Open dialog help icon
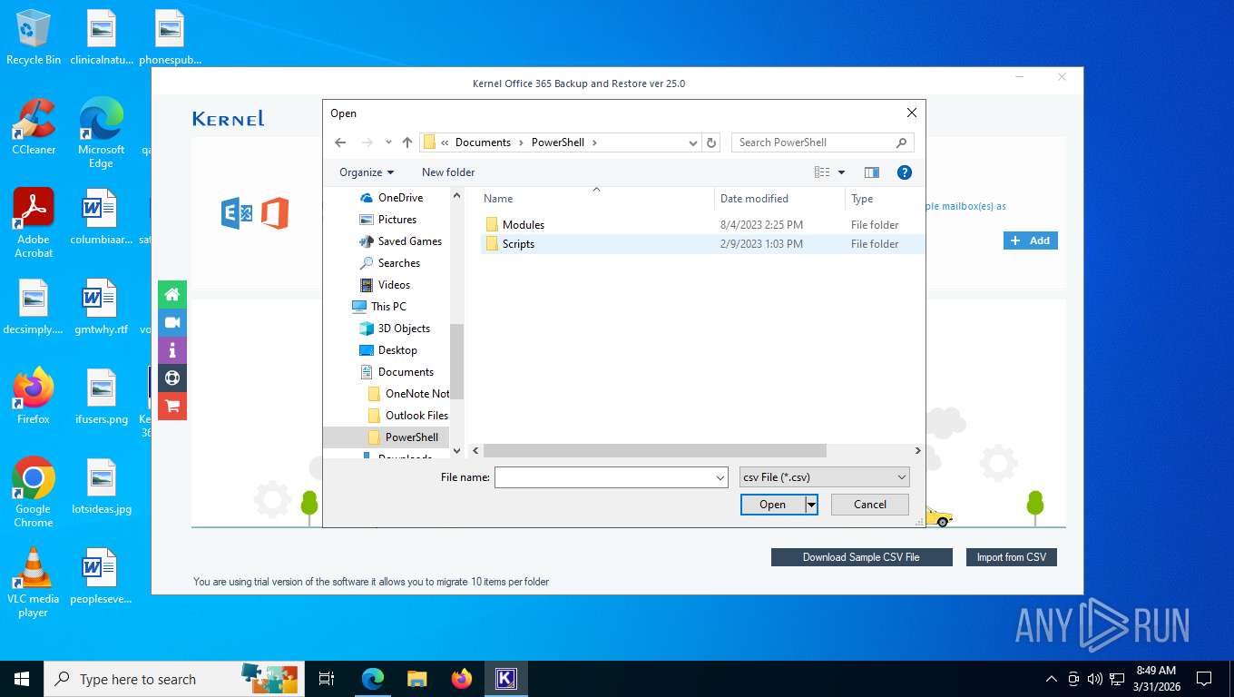The width and height of the screenshot is (1234, 697). (904, 172)
